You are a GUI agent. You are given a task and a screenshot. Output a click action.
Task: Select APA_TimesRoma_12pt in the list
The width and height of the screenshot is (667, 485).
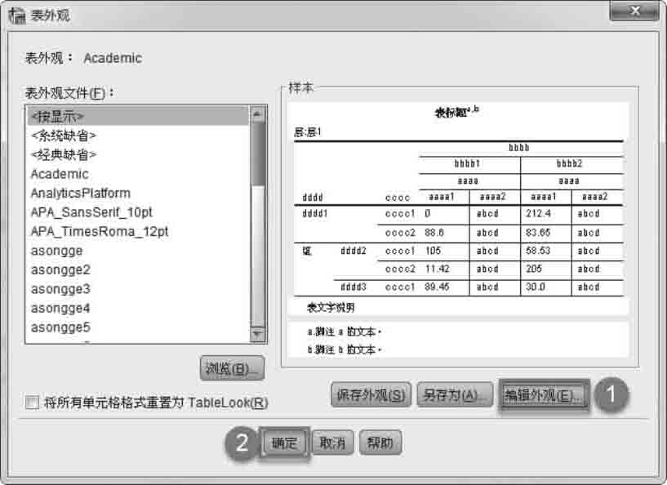[x=138, y=231]
